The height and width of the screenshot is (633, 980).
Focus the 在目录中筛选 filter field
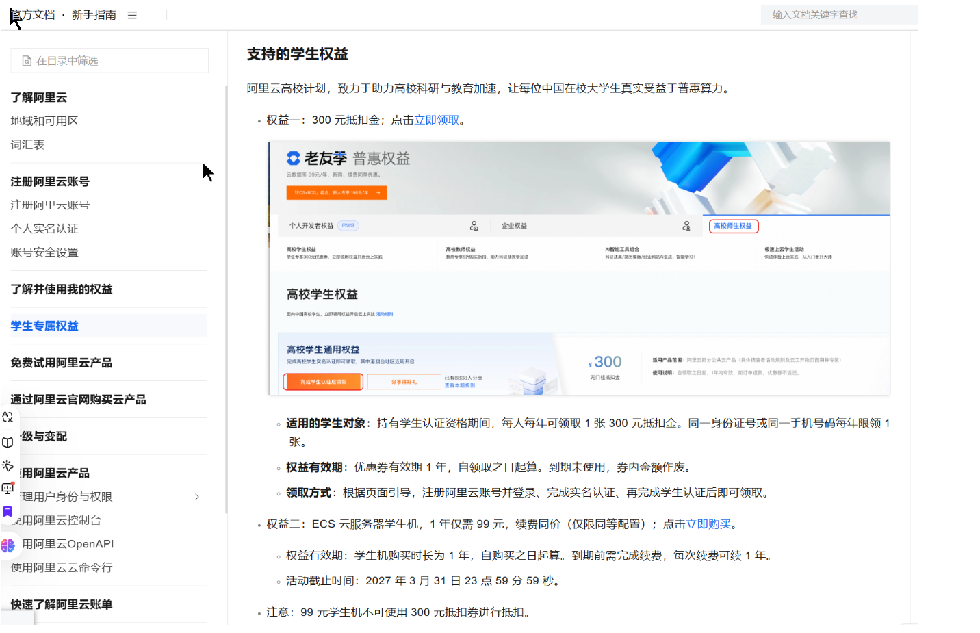[109, 60]
